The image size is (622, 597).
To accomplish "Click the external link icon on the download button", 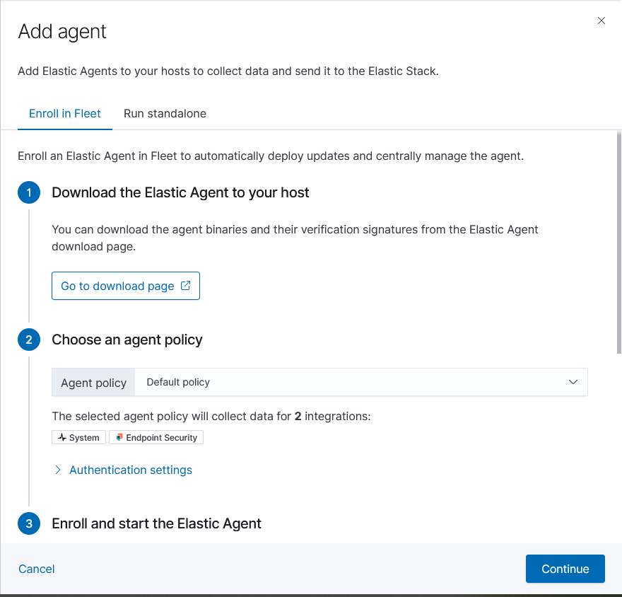I will coord(184,286).
